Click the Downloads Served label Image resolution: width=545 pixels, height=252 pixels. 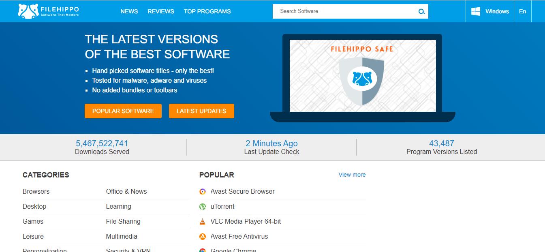[102, 152]
